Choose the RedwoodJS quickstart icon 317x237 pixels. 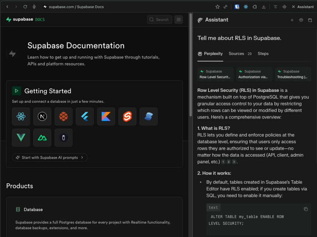click(63, 116)
